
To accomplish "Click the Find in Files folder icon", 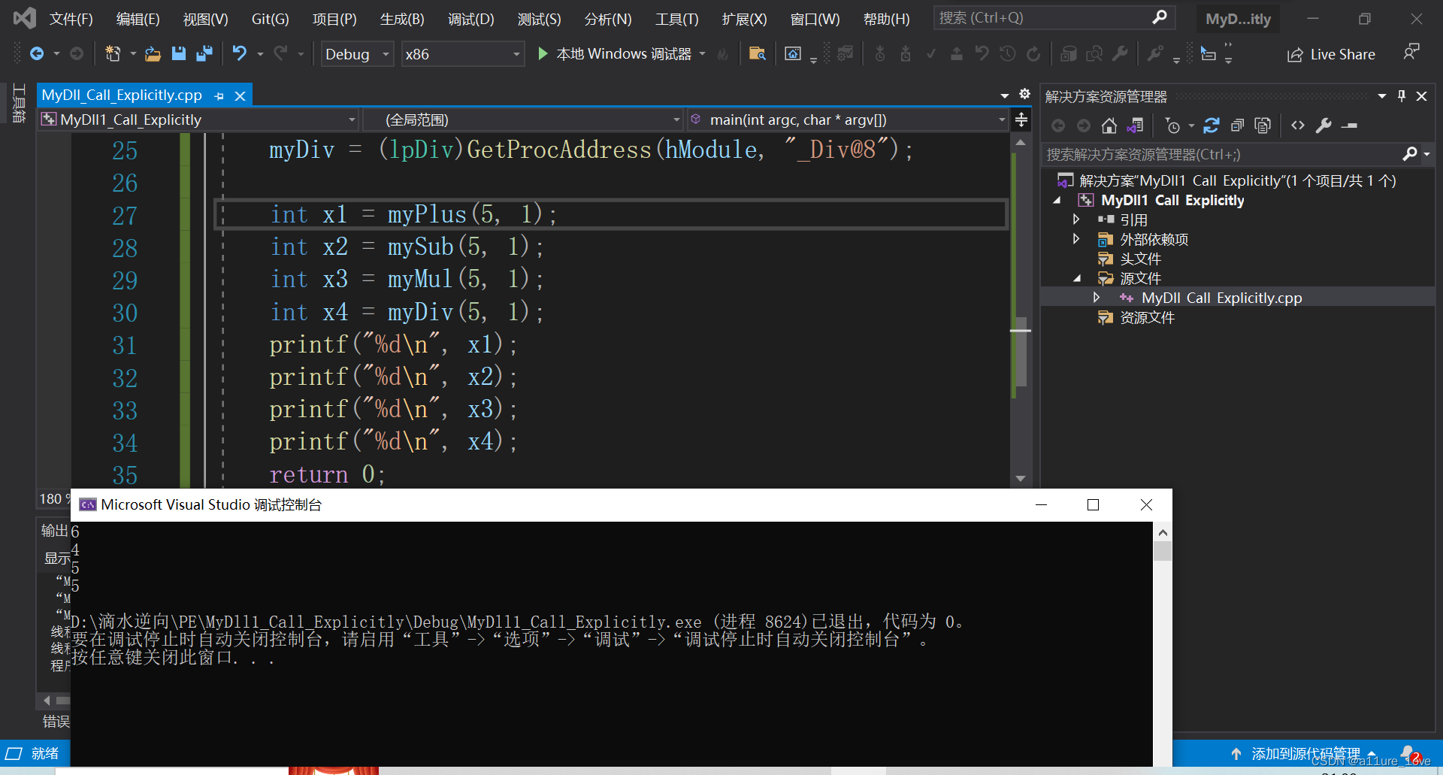I will 757,53.
